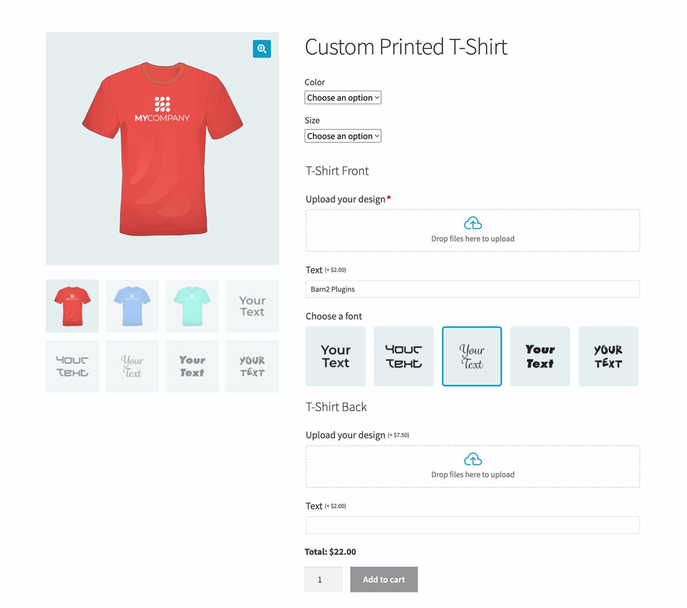Viewport: 687px width, 608px height.
Task: Select the red t-shirt thumbnail
Action: 72,306
